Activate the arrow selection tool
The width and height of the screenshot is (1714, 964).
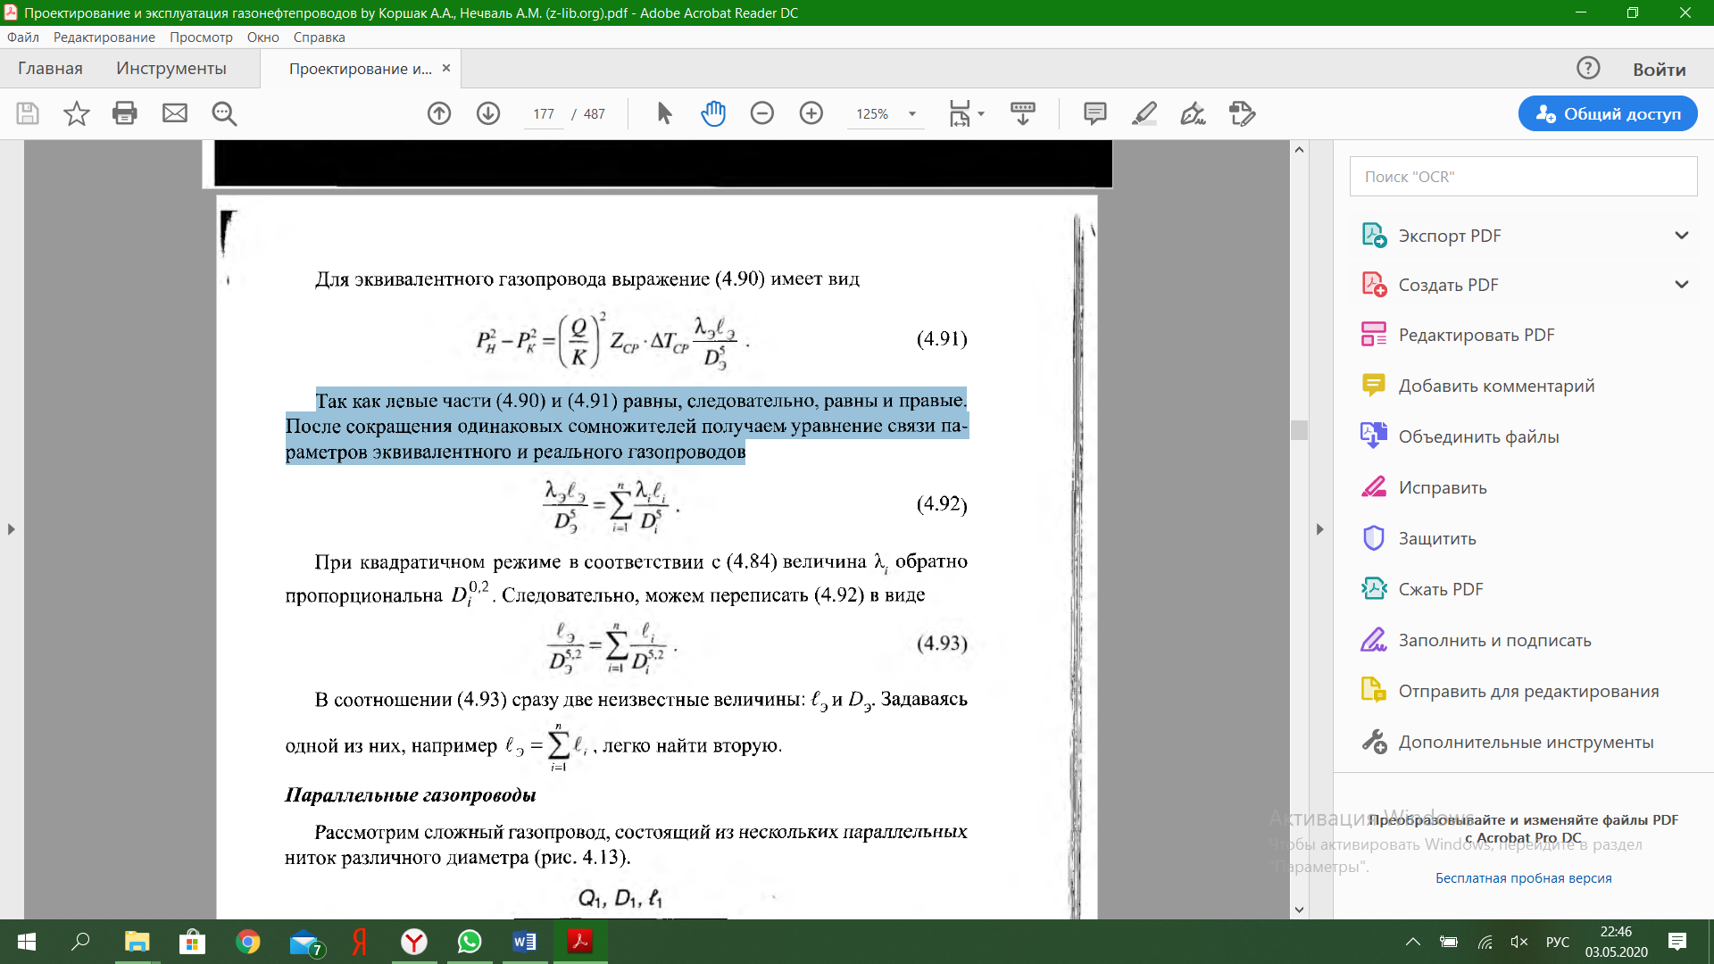tap(664, 113)
